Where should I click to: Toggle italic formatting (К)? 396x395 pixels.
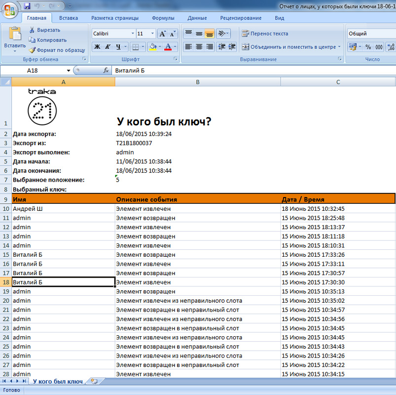pyautogui.click(x=108, y=47)
